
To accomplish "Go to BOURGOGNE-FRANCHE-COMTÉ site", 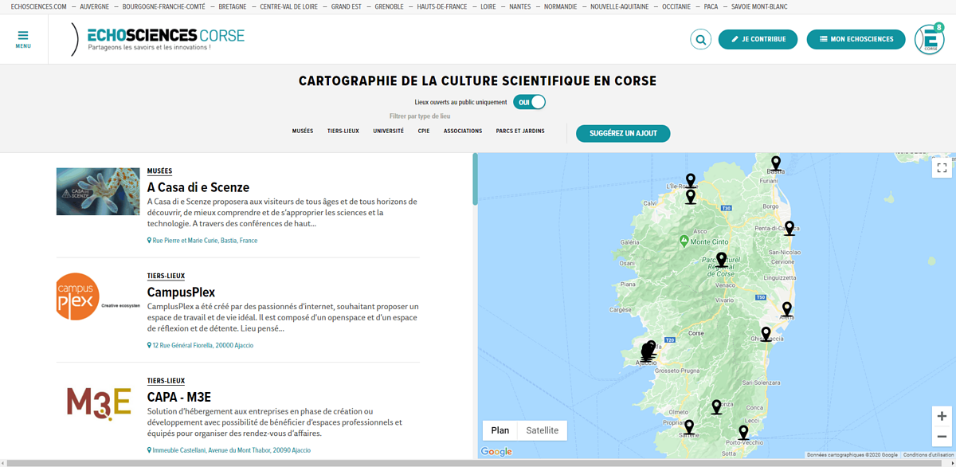I will click(163, 6).
